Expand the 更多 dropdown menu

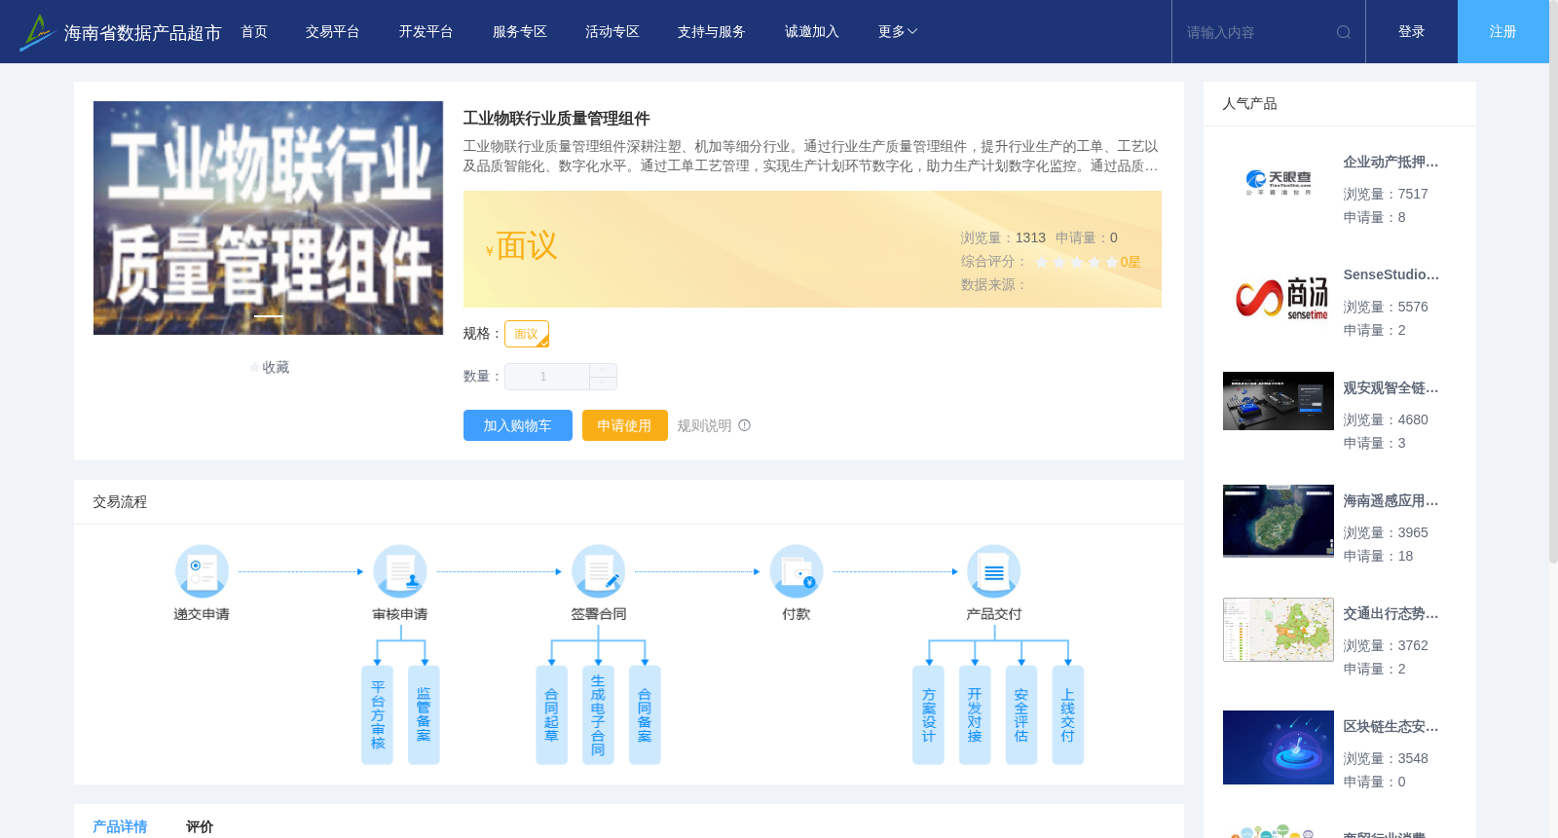898,32
